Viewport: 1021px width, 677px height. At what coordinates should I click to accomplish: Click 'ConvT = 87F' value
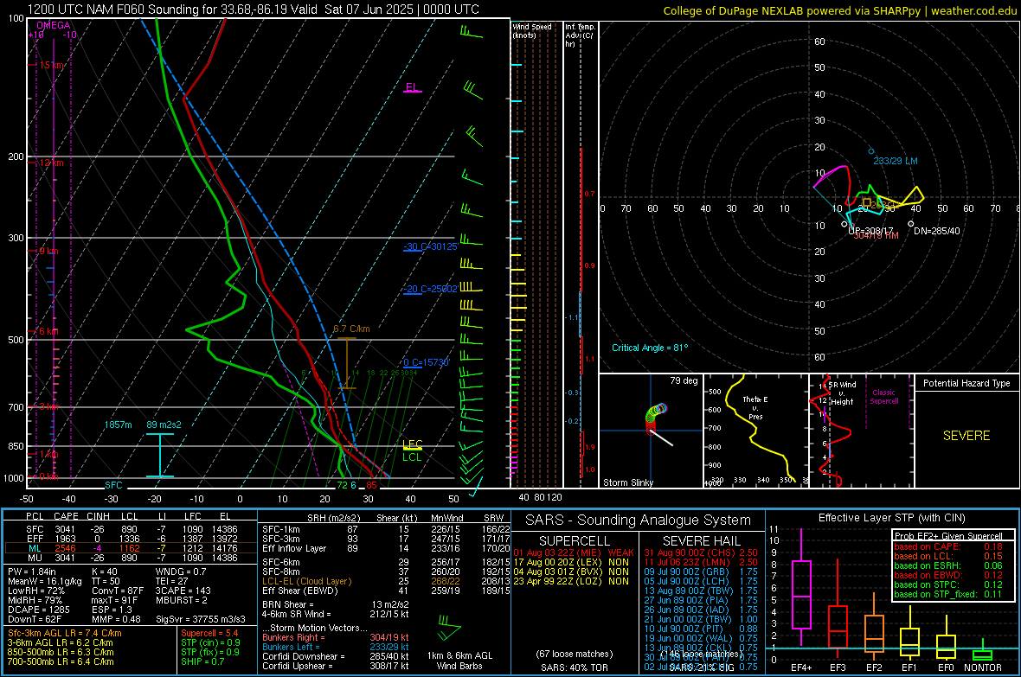pos(118,591)
